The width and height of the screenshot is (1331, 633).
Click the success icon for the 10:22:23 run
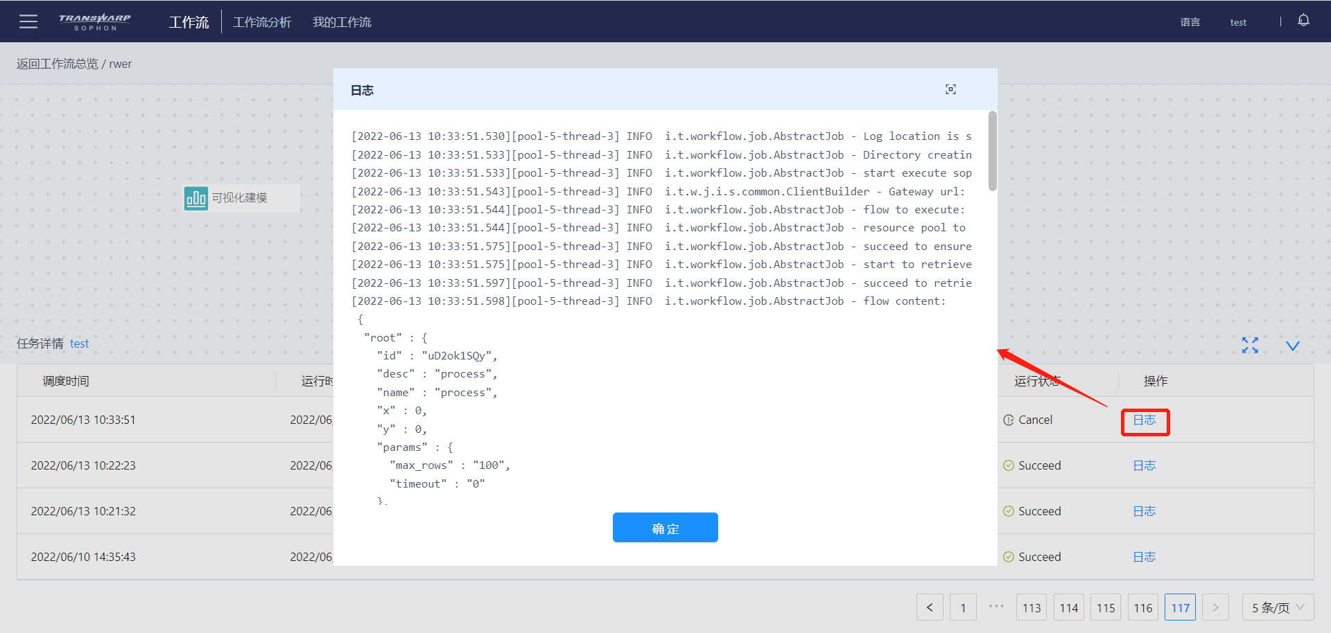tap(1009, 465)
